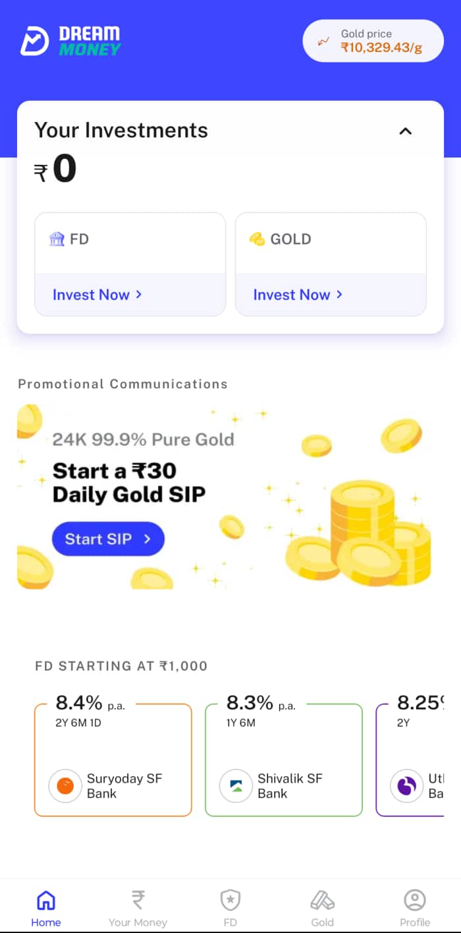Tap the chevron next to Gold Invest Now

coord(340,294)
